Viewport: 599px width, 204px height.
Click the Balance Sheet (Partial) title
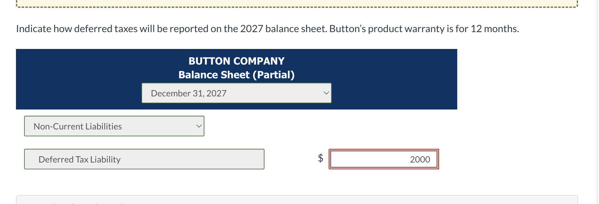click(x=236, y=75)
